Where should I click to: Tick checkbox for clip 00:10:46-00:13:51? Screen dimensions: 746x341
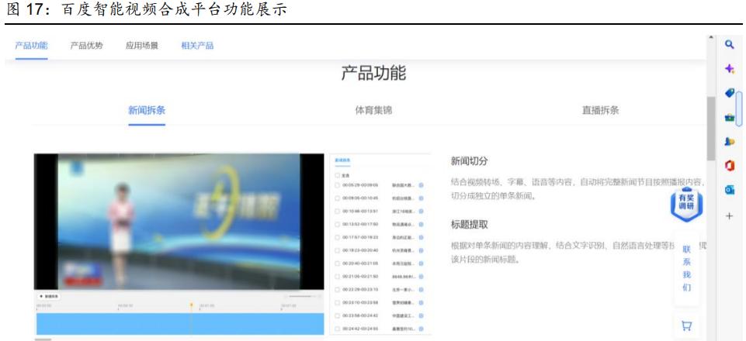coord(338,211)
